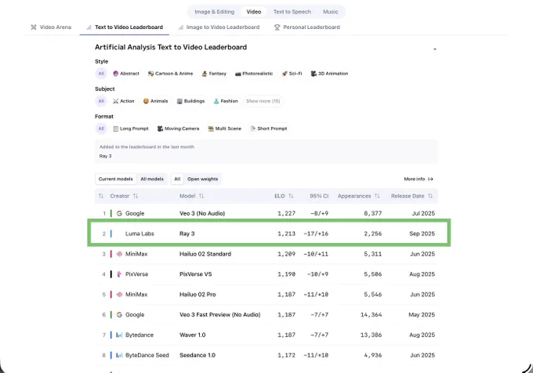
Task: Filter style by Cartoon & Anime
Action: pyautogui.click(x=170, y=74)
